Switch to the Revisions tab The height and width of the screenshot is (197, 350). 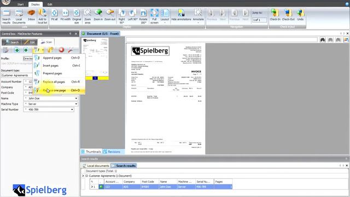112,152
